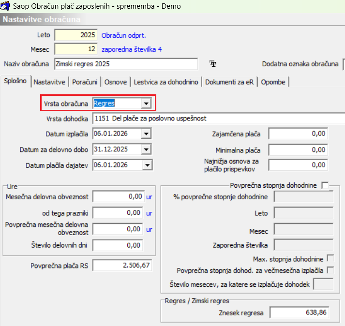Click the Število delovnih dni field

tap(118, 245)
